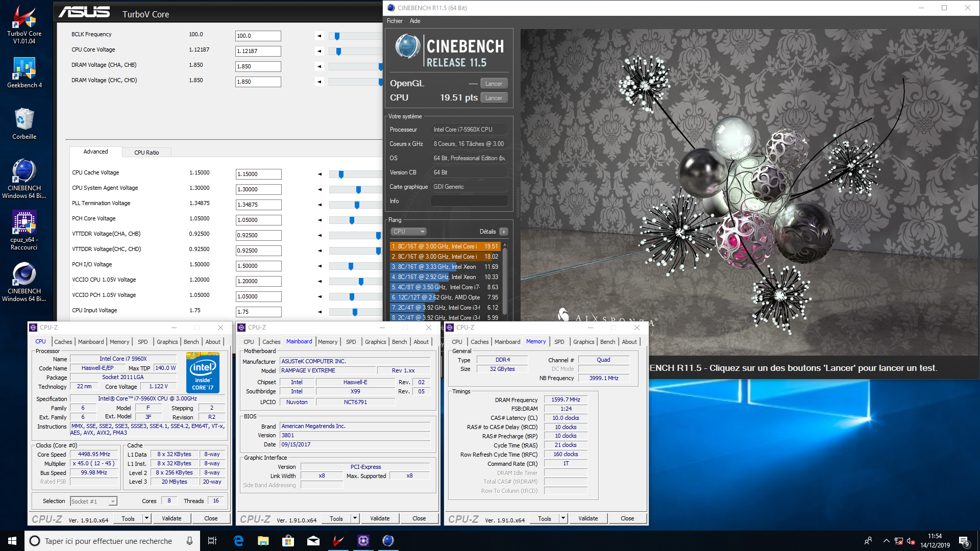
Task: Click Cinebench Détails arrow button
Action: pos(504,232)
